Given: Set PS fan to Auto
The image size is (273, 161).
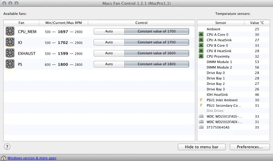Looking at the screenshot, I should coord(109,64).
